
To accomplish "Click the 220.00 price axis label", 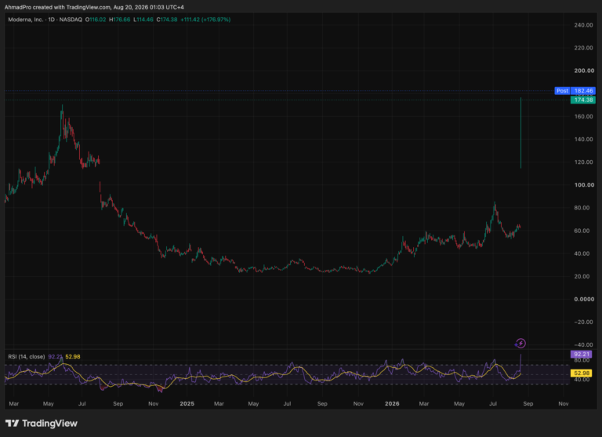I will [x=583, y=48].
